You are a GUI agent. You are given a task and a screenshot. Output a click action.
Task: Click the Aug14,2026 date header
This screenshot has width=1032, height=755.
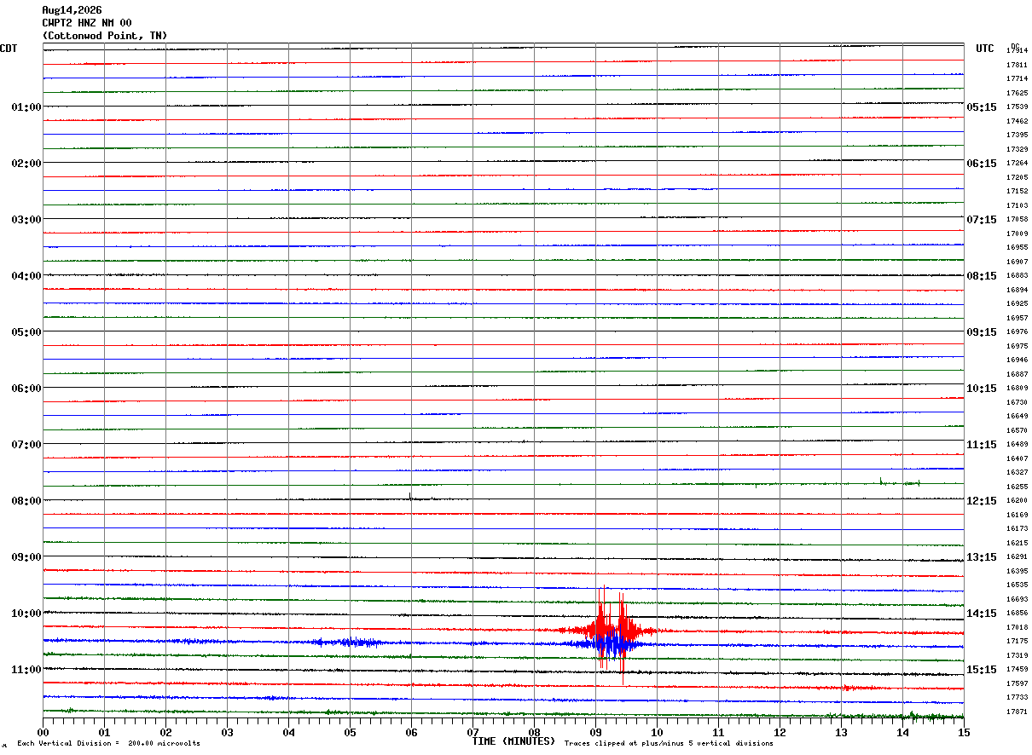(72, 10)
